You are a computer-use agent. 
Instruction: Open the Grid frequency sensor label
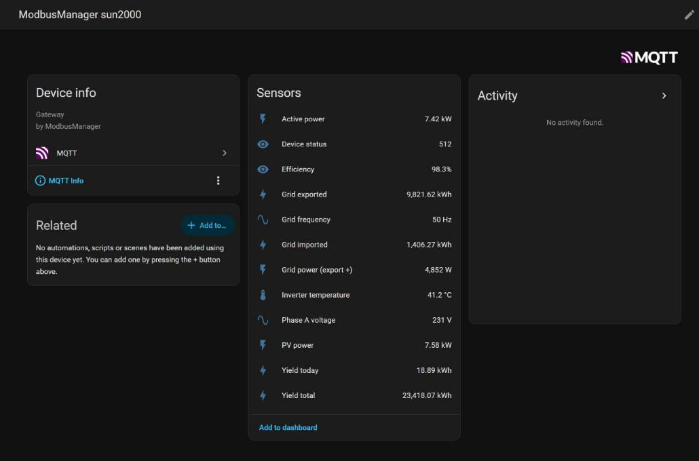[x=306, y=220]
